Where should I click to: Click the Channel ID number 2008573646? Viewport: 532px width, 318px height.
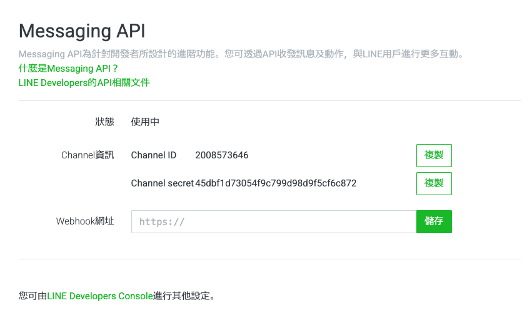[x=221, y=155]
